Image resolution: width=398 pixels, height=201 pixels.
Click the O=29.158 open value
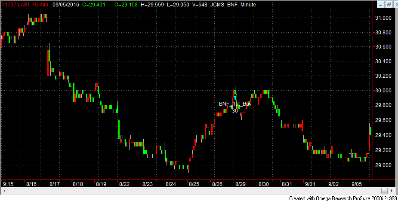pos(126,5)
